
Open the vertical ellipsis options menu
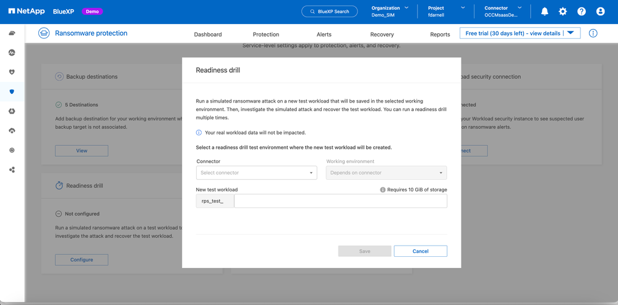pyautogui.click(x=593, y=33)
